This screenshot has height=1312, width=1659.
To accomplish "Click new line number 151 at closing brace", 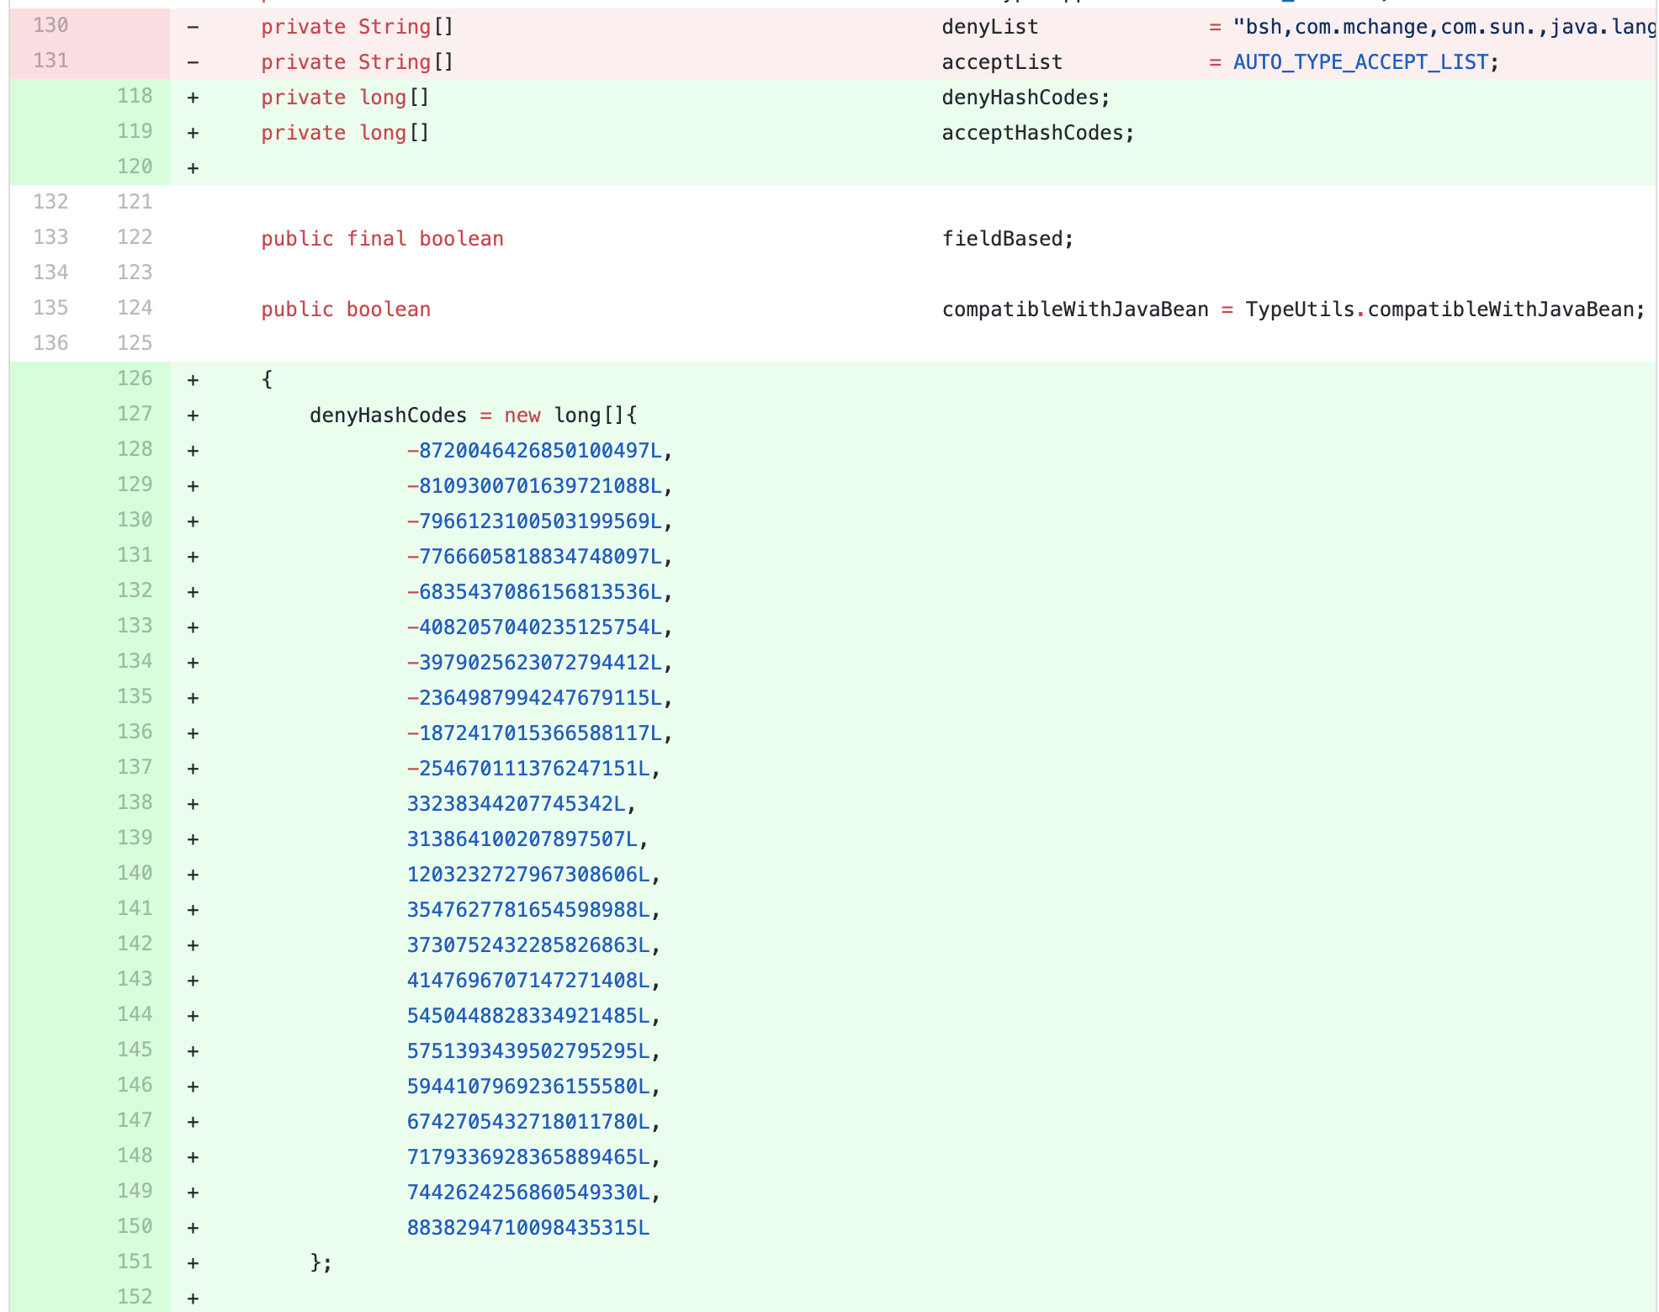I will (135, 1262).
